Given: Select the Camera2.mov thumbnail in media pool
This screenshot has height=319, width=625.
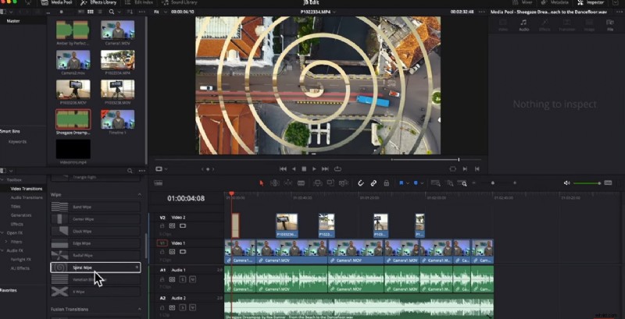Looking at the screenshot, I should click(x=73, y=59).
